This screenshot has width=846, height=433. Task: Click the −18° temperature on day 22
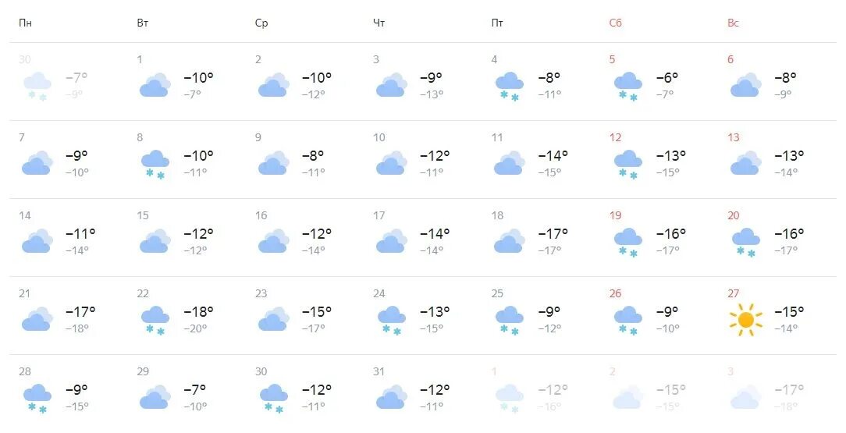click(198, 311)
